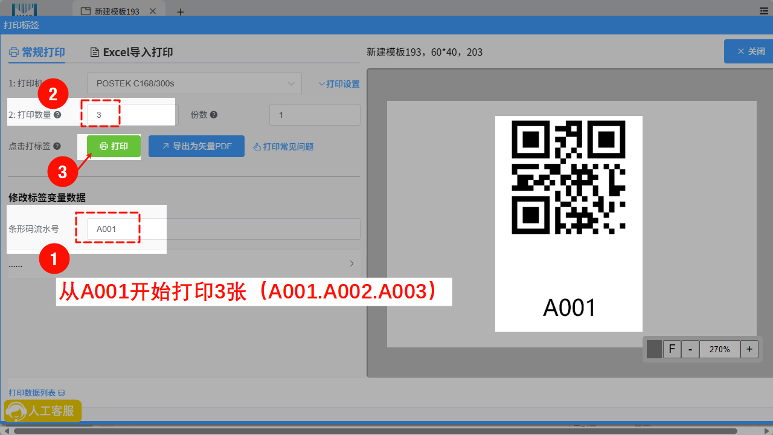Expand the …… row chevron arrow
773x435 pixels.
[352, 263]
